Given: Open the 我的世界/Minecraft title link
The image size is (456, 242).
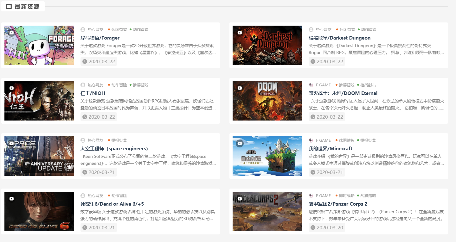Looking at the screenshot, I should (331, 149).
